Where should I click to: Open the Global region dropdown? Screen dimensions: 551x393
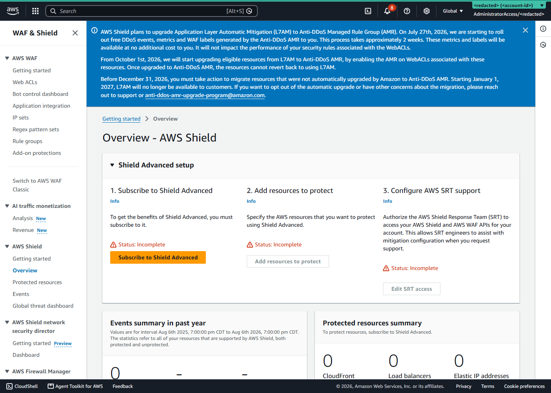(x=453, y=11)
